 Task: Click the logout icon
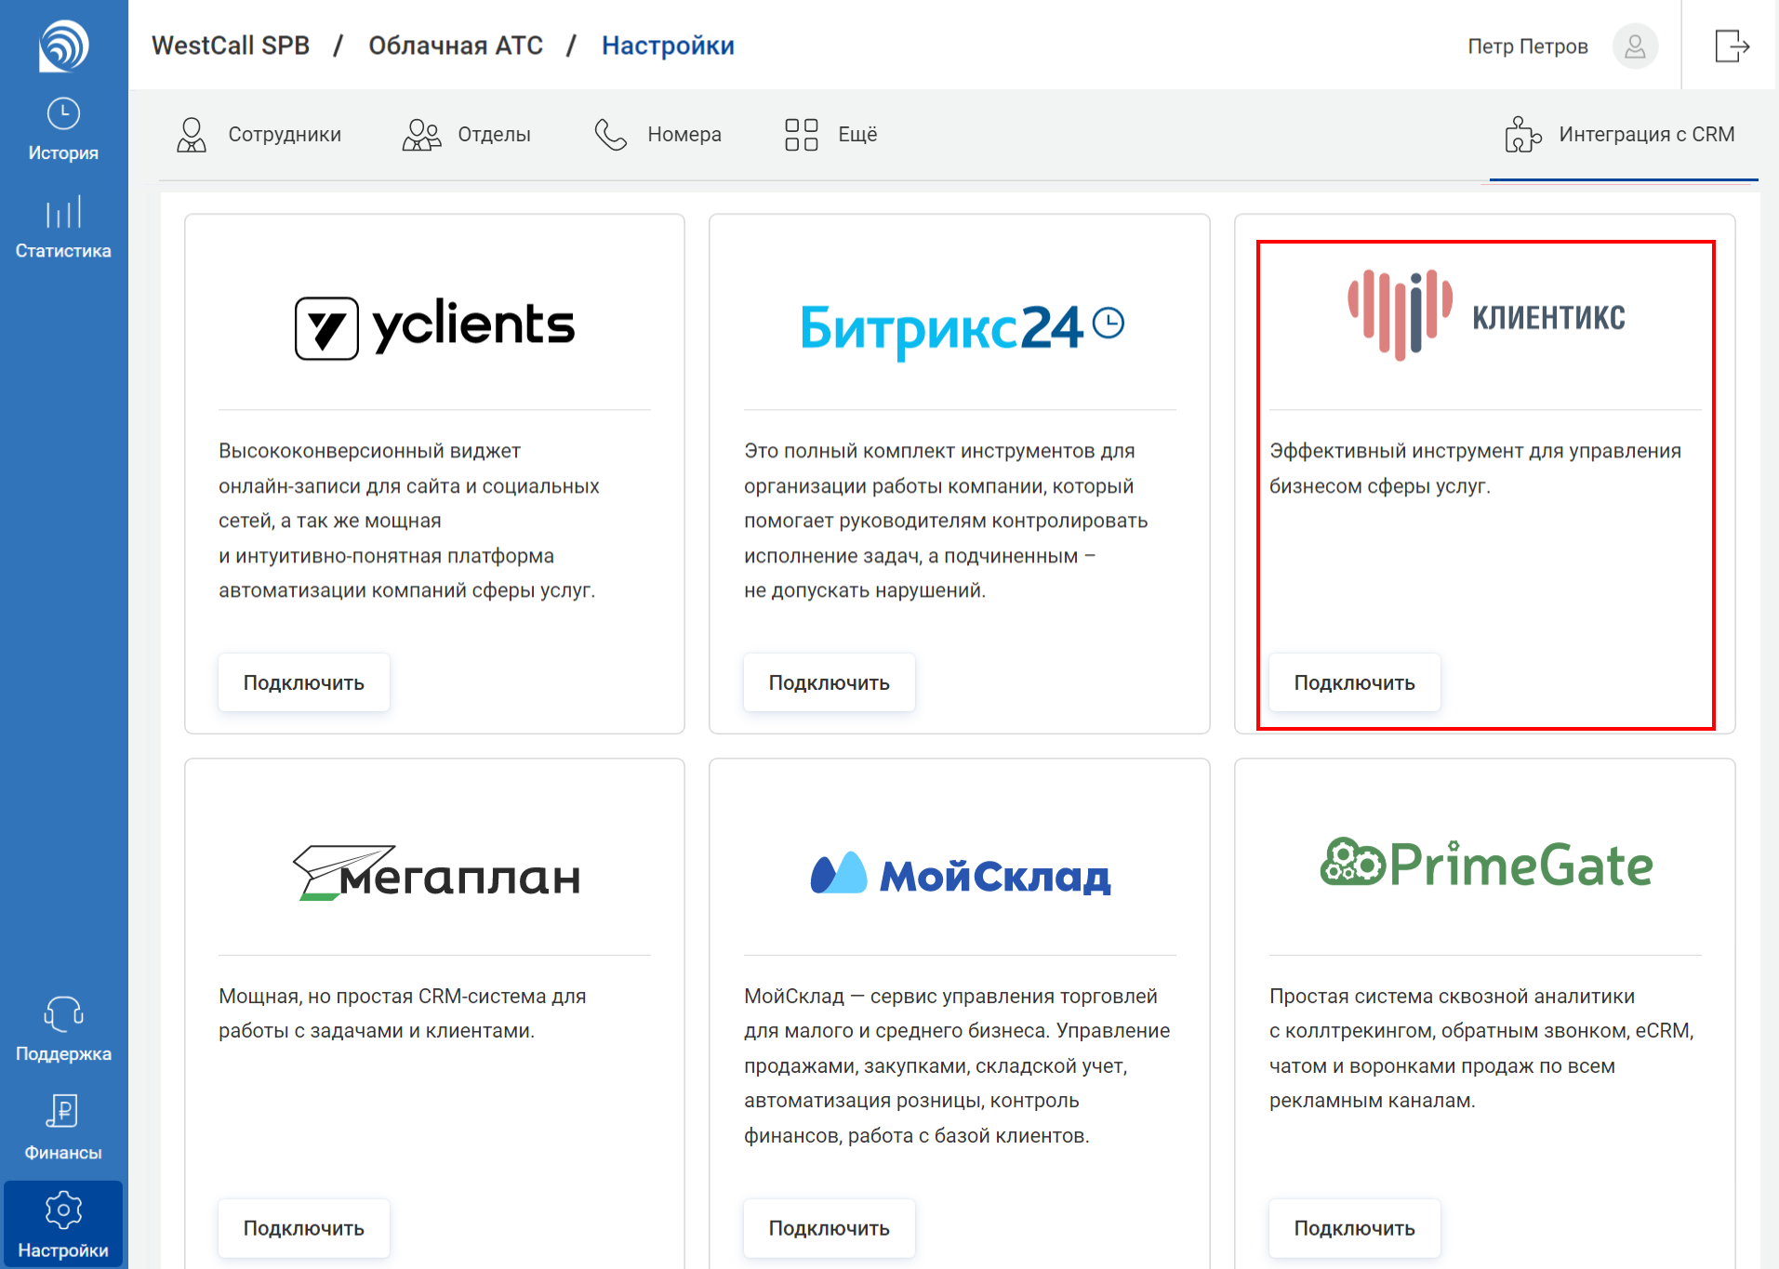pos(1732,46)
